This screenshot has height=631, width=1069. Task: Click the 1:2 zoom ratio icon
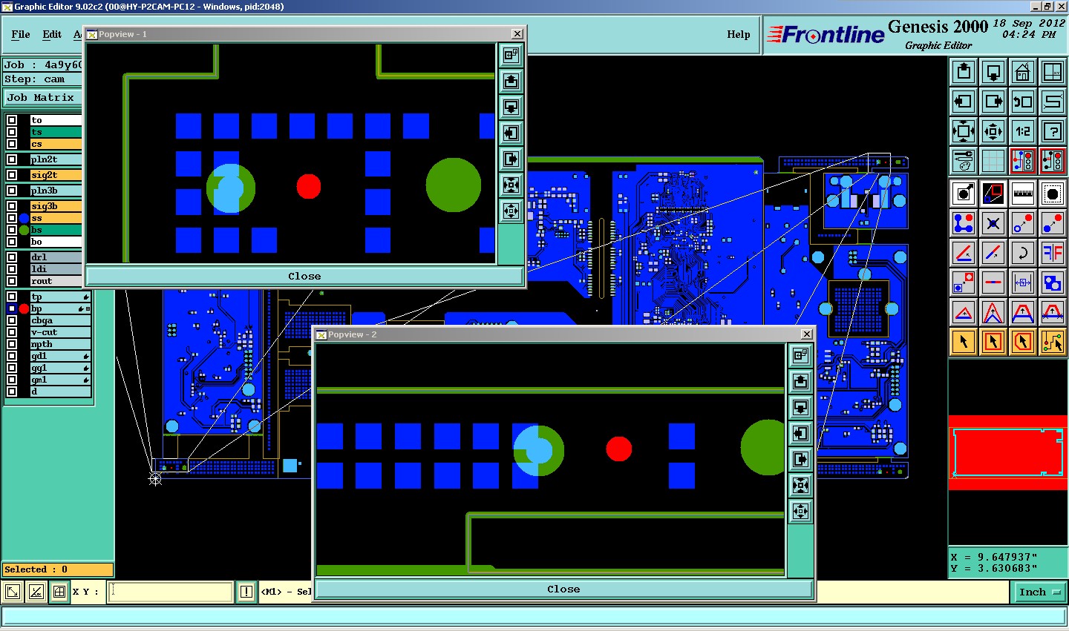pos(1023,131)
